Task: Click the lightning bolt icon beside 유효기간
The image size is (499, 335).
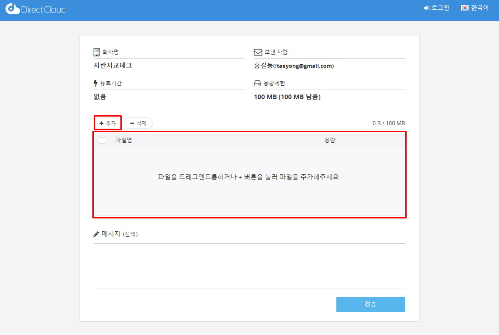Action: [96, 84]
